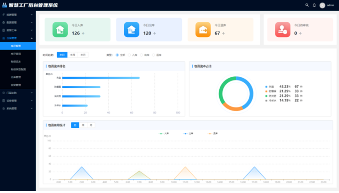Image resolution: width=339 pixels, height=193 pixels.
Task: Collapse the 仓储管理 sidebar menu
Action: (x=18, y=38)
